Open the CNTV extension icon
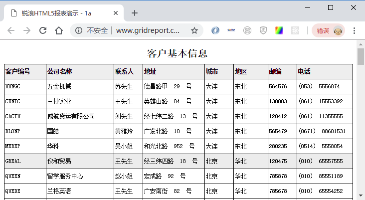The image size is (365, 200). click(231, 30)
